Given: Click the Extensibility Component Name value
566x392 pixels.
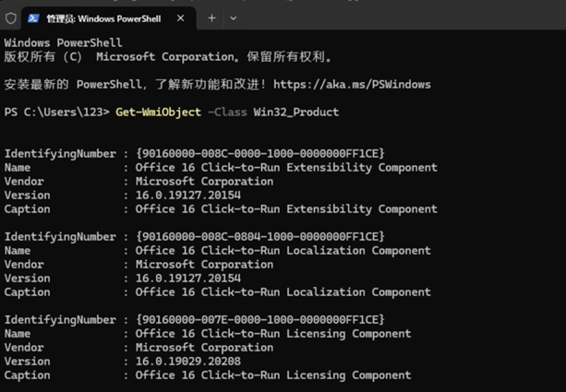Looking at the screenshot, I should pos(285,167).
